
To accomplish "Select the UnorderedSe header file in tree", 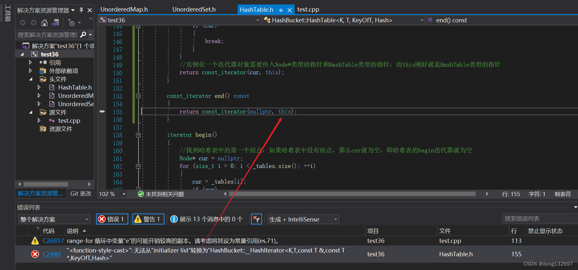I will point(76,104).
